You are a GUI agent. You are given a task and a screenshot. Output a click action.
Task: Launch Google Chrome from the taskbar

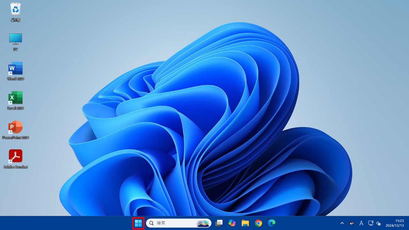pyautogui.click(x=259, y=223)
